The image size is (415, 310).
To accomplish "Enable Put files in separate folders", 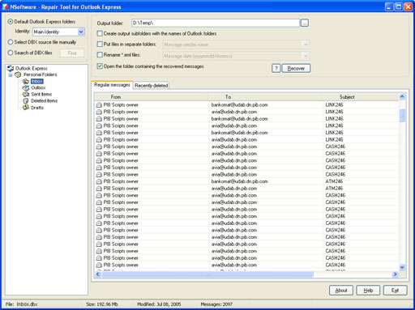I will (100, 44).
